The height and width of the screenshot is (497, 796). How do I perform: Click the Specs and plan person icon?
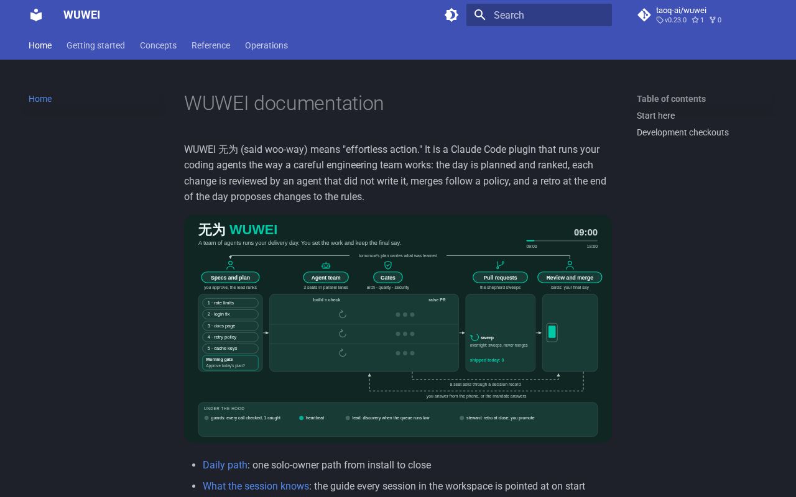pos(230,265)
